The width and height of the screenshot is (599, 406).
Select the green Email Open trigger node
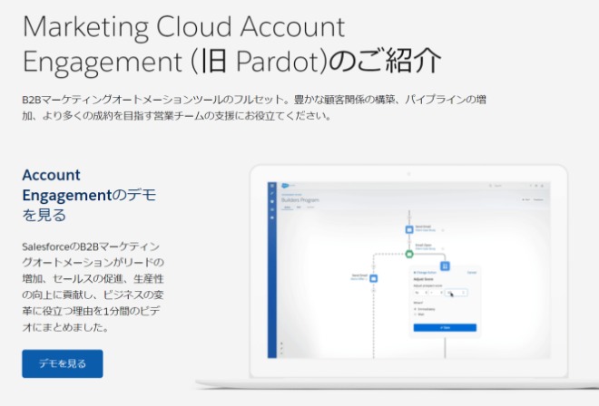(x=409, y=253)
